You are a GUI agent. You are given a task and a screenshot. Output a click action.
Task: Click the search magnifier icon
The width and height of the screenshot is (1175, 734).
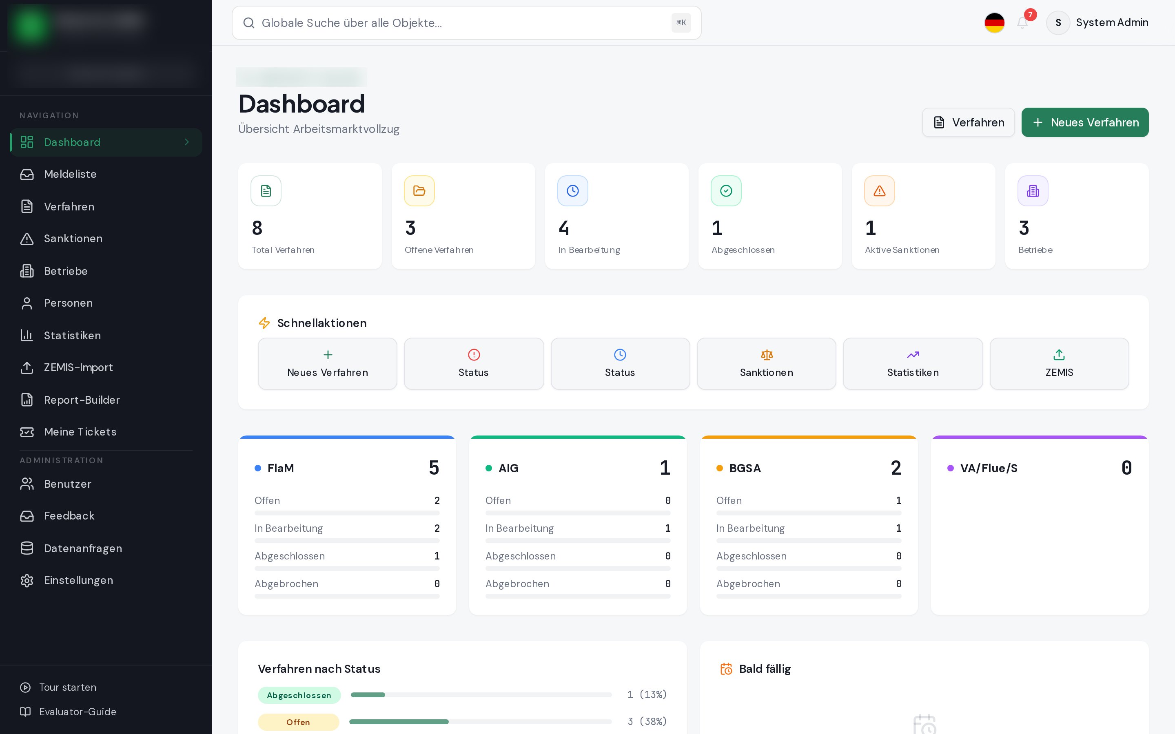[x=248, y=23]
